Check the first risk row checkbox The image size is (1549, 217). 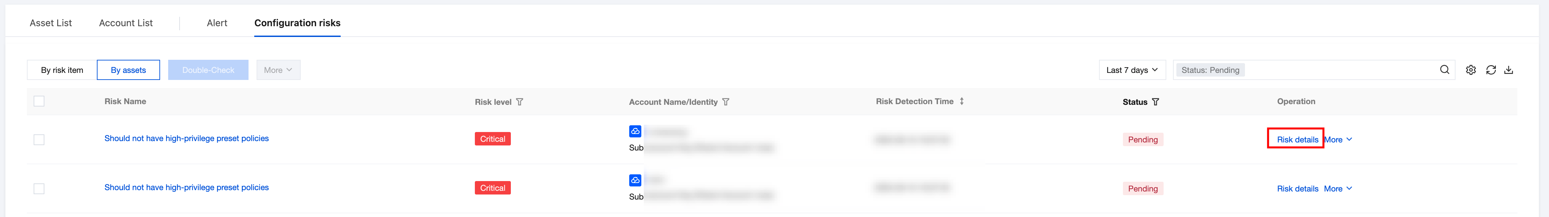[x=39, y=139]
